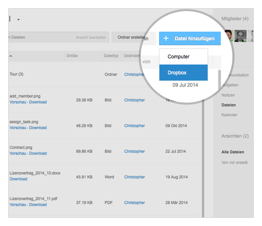Click the size value 48.29 KB
Screen dimensions: 262x226
coord(84,126)
